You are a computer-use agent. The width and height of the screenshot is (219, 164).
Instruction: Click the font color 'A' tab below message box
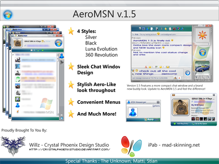[x=179, y=78]
